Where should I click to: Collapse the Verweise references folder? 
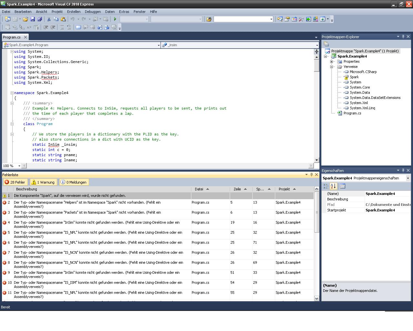pos(331,67)
